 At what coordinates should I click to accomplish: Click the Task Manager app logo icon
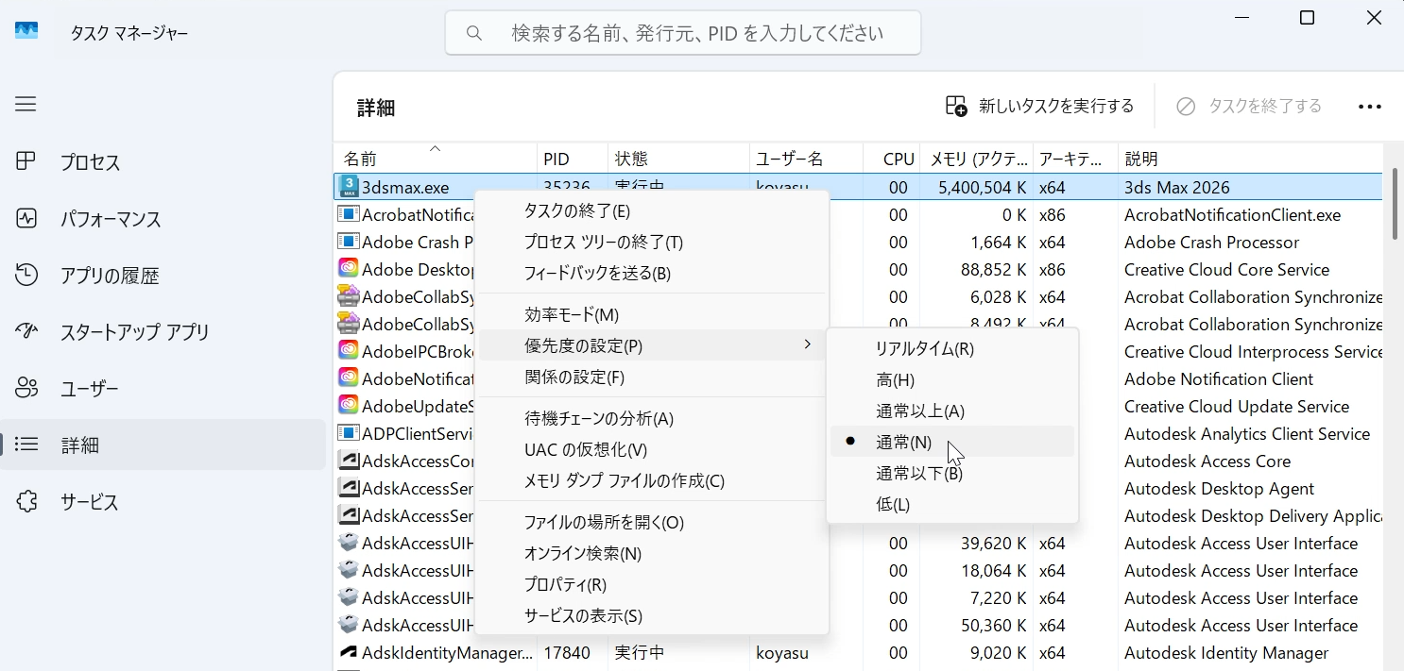pos(26,31)
